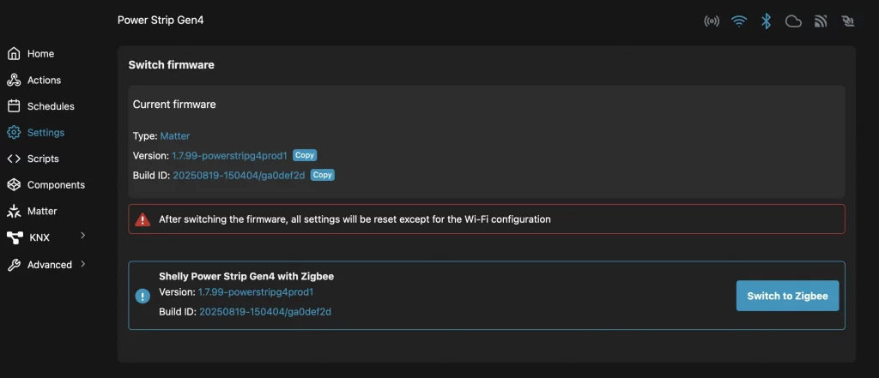Open Schedules from the sidebar
879x378 pixels.
click(x=51, y=106)
